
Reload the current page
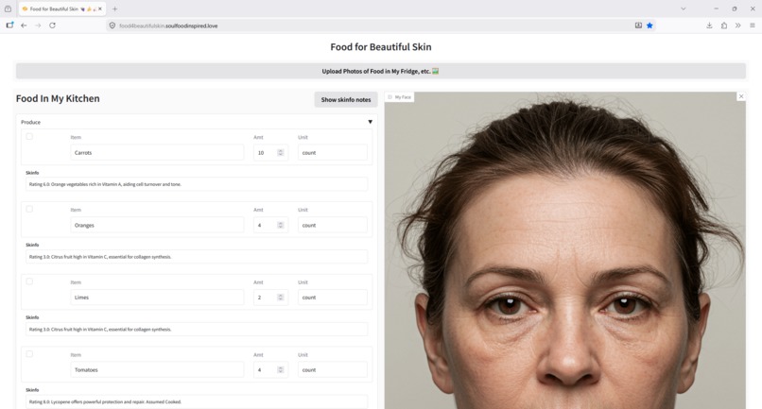coord(52,26)
